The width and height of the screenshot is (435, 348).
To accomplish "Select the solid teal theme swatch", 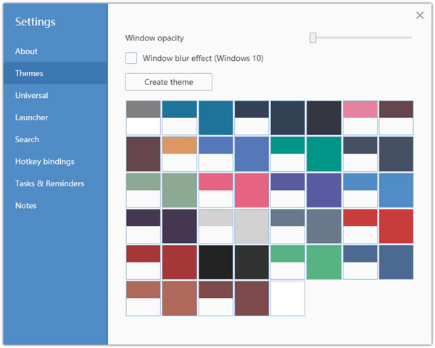I will [324, 154].
